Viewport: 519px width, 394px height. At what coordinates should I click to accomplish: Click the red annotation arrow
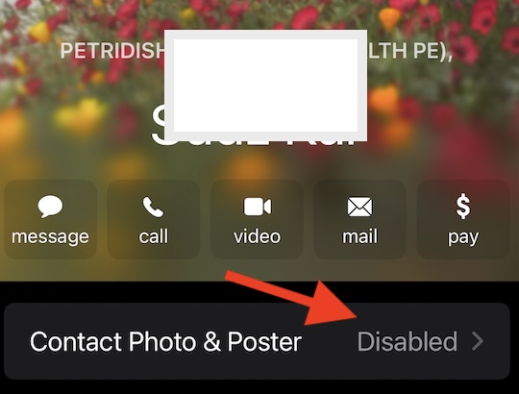298,300
